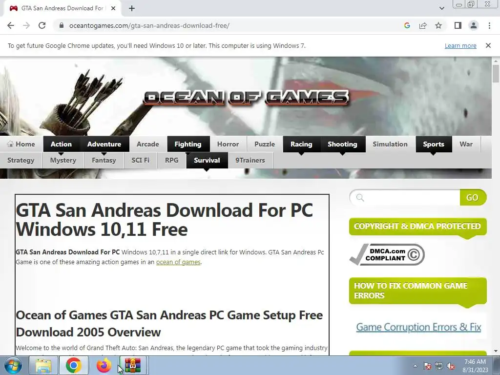The height and width of the screenshot is (375, 500).
Task: Expand the Racing category menu
Action: click(x=301, y=144)
